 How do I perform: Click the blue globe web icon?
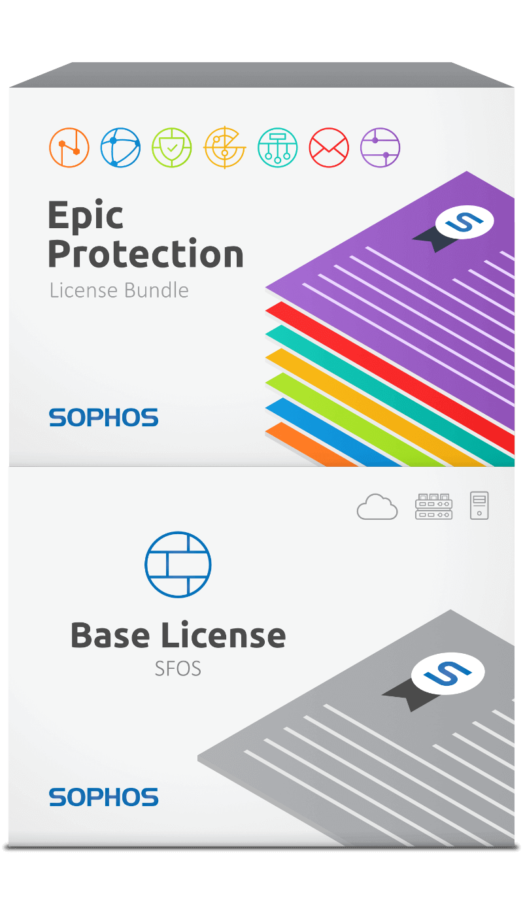click(120, 148)
